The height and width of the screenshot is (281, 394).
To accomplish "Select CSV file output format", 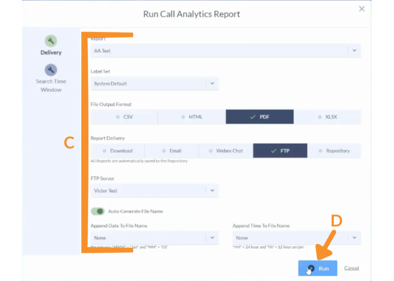I will 124,117.
